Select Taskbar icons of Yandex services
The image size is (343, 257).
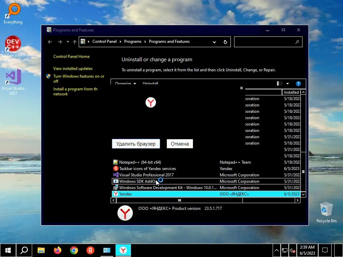(206, 169)
